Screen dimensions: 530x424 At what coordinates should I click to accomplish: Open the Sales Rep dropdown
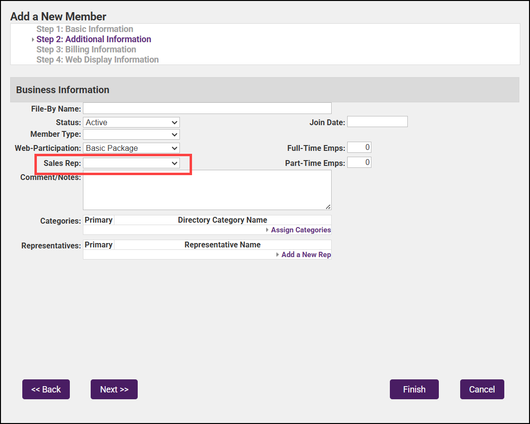point(131,163)
